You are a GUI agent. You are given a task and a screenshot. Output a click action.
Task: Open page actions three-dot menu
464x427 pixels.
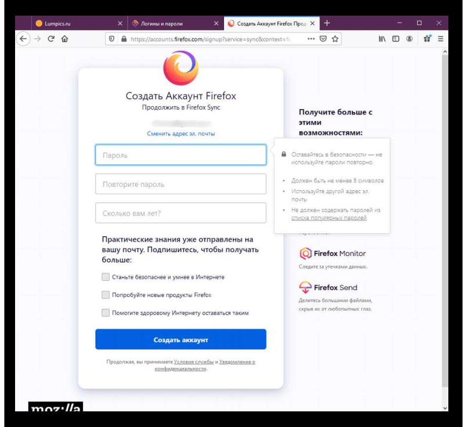[311, 39]
